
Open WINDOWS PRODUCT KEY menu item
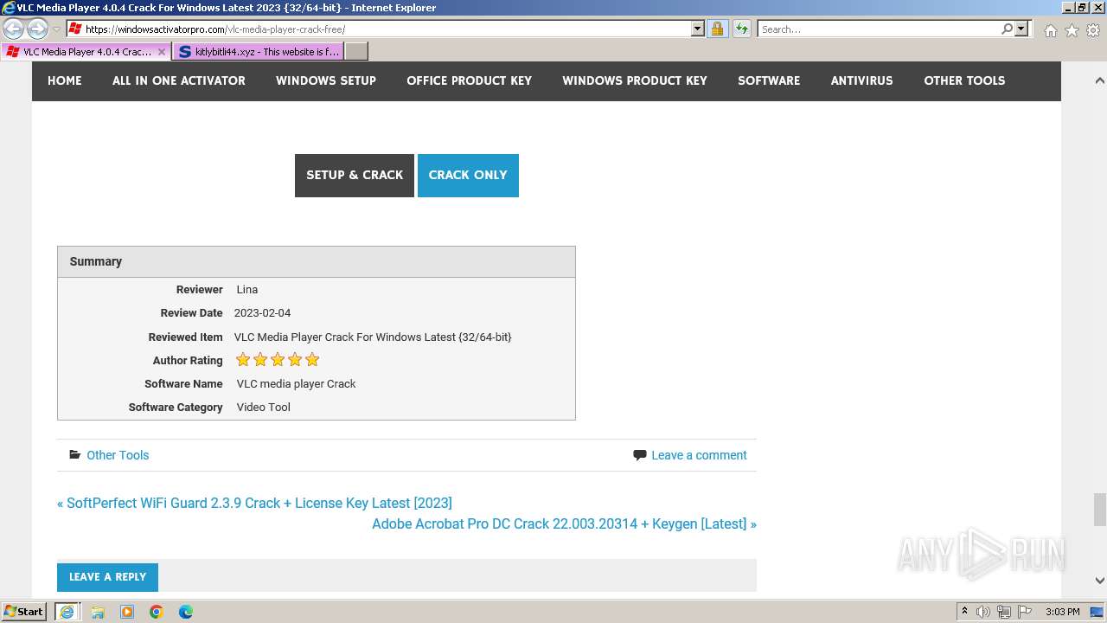click(635, 80)
